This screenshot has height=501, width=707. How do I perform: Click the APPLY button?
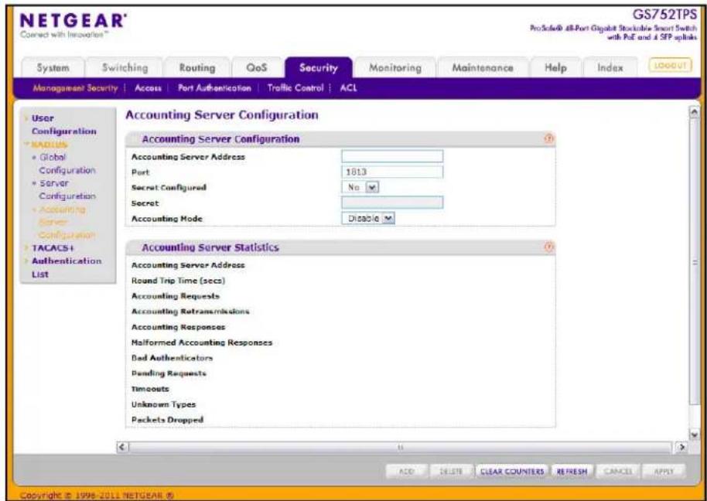point(663,472)
